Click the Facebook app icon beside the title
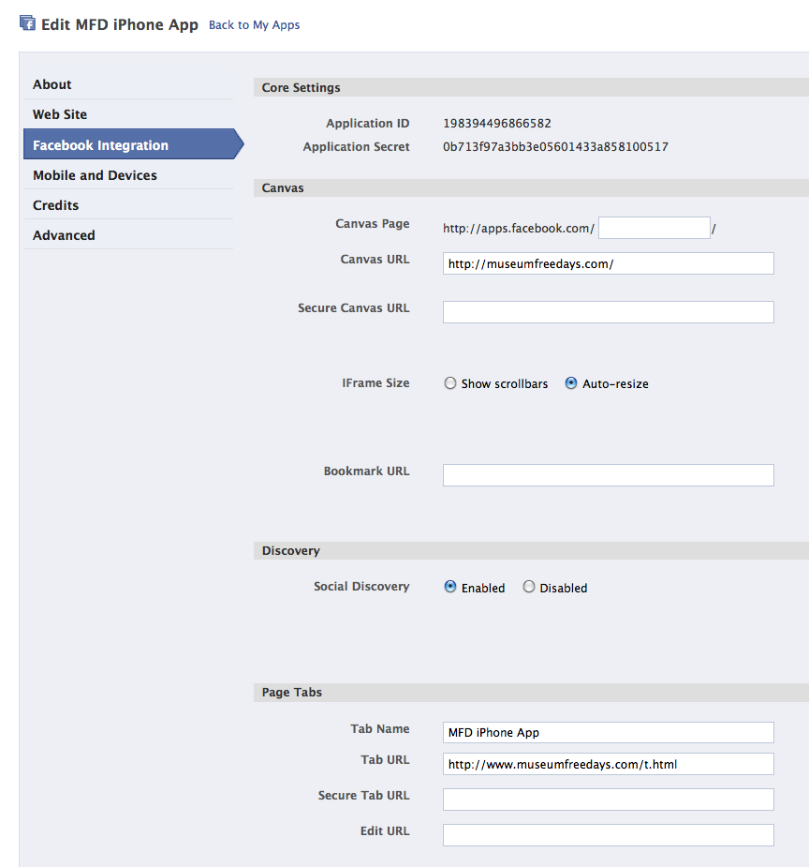The width and height of the screenshot is (809, 867). (x=27, y=23)
